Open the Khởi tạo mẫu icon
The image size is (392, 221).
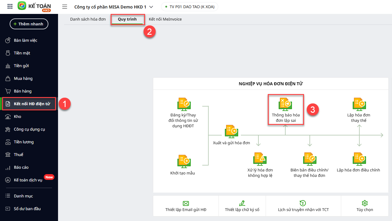(x=184, y=161)
